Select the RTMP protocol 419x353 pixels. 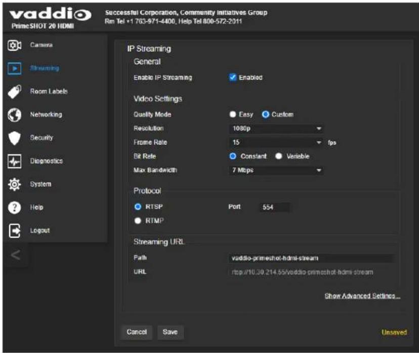coord(138,221)
